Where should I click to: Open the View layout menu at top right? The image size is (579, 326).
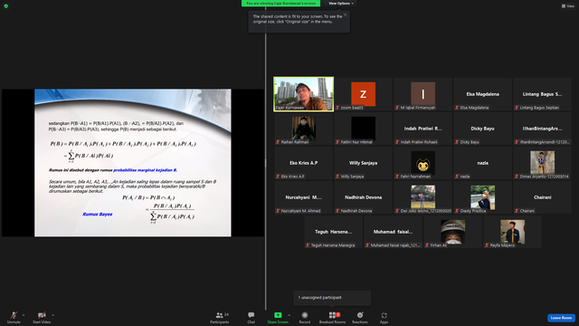point(568,6)
